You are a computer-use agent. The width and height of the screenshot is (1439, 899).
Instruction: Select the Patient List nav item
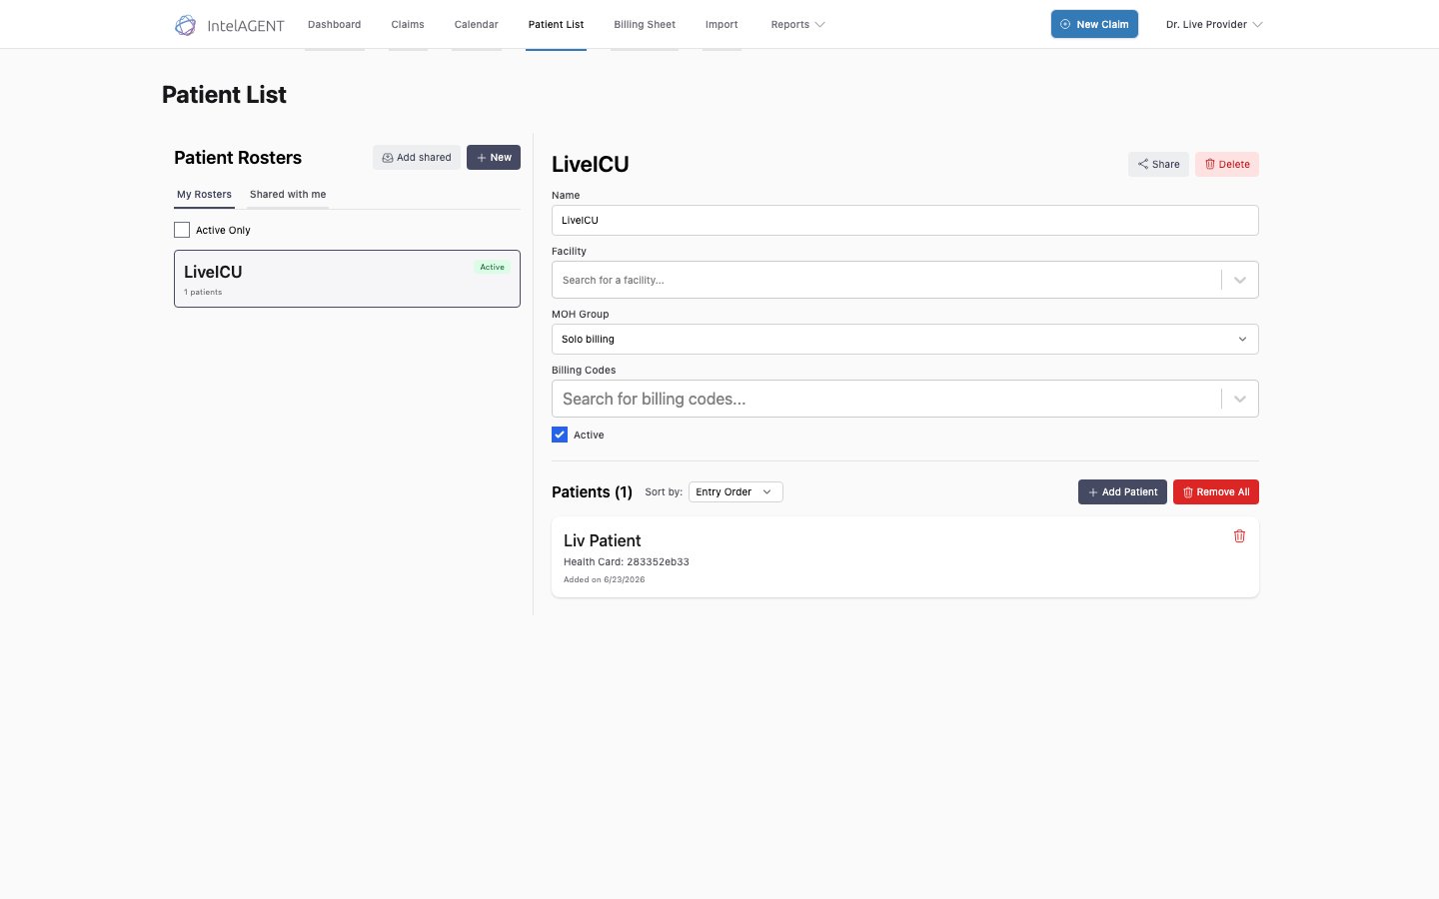tap(556, 24)
